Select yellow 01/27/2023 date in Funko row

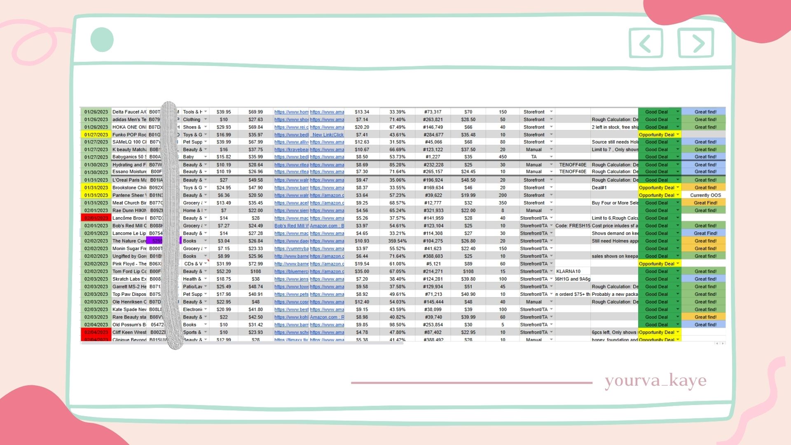pyautogui.click(x=96, y=135)
